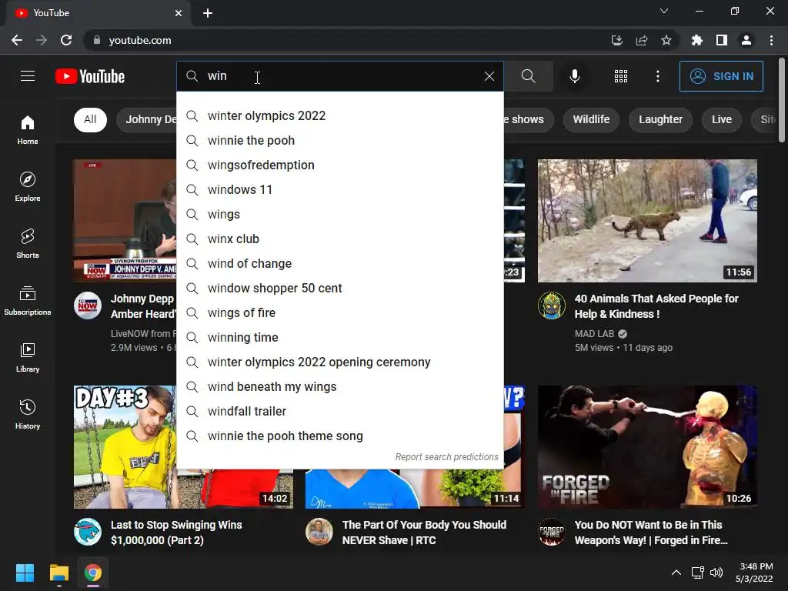The height and width of the screenshot is (591, 788).
Task: Open Last to Stop Swinging video title
Action: [x=176, y=533]
